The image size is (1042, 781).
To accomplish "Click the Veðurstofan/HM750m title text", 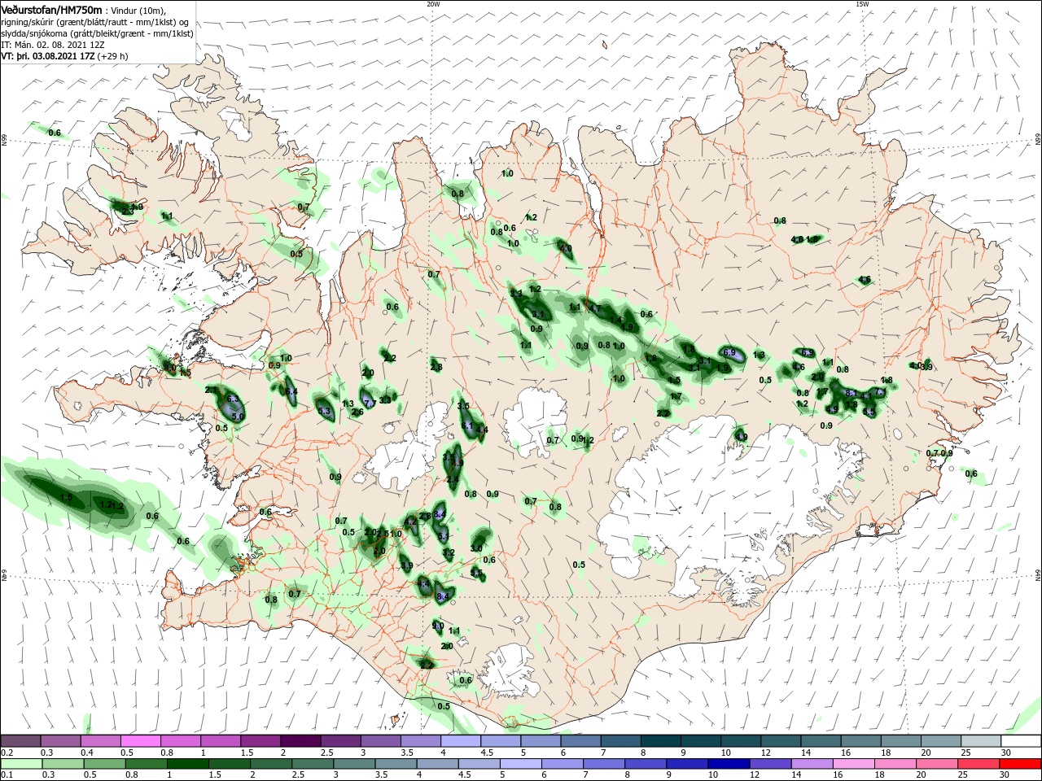I will 52,10.
